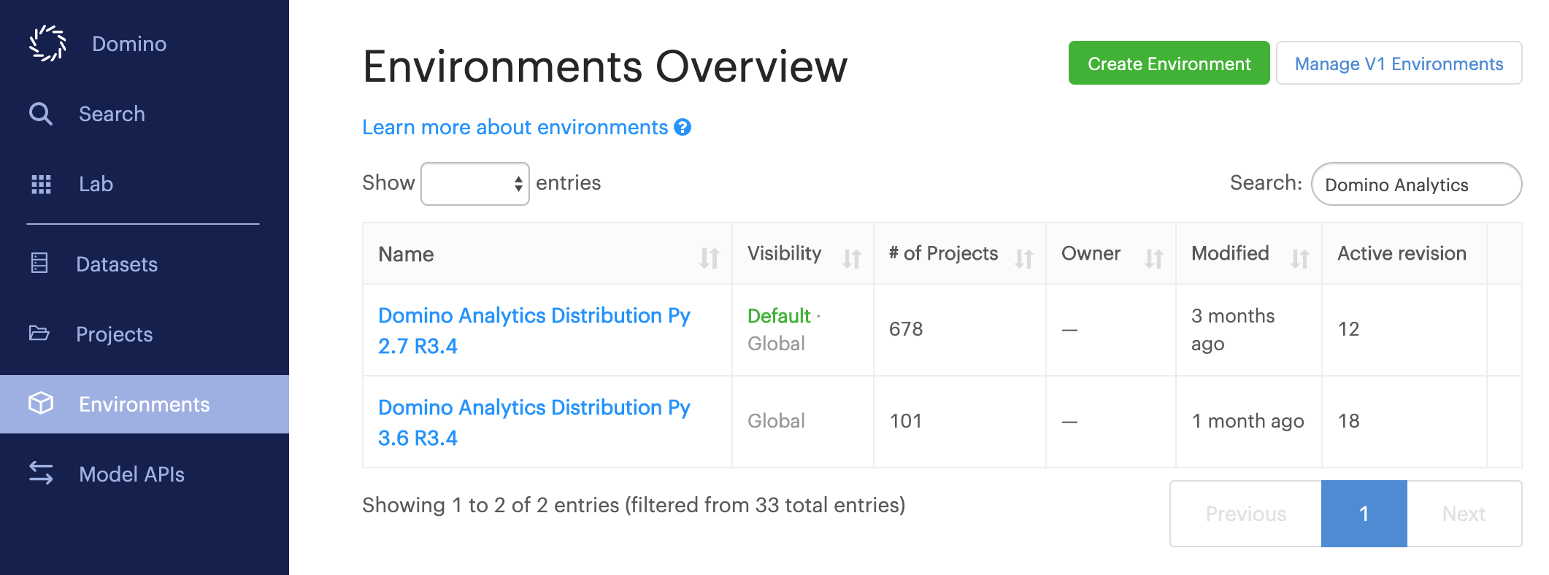
Task: Click the Name column header text
Action: 406,254
